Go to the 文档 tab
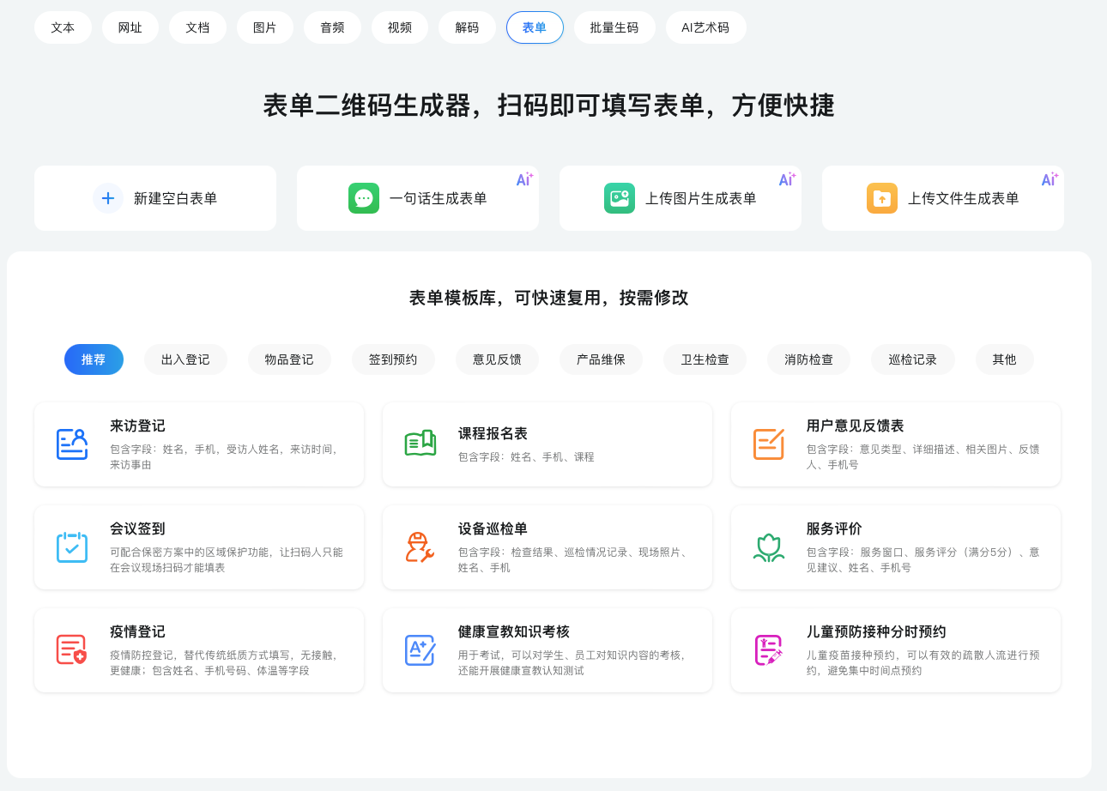Screen dimensions: 1107x791 (x=197, y=27)
